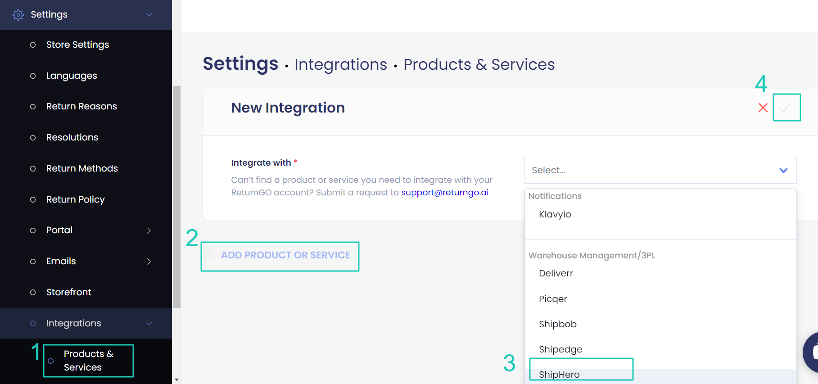818x384 pixels.
Task: Open the Emails menu item
Action: [61, 261]
